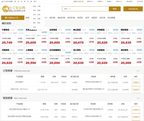This screenshot has height=121, width=144.
Task: Open the 湖北有色 price card title
Action: pyautogui.click(x=124, y=50)
